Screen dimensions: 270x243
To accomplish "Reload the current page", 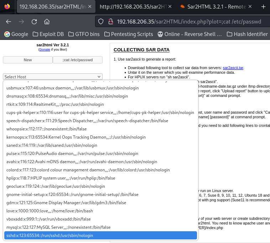I will pyautogui.click(x=34, y=21).
